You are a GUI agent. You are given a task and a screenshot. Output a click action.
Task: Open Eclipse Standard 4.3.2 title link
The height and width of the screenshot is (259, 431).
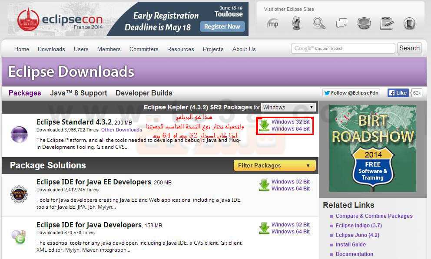[x=74, y=122]
